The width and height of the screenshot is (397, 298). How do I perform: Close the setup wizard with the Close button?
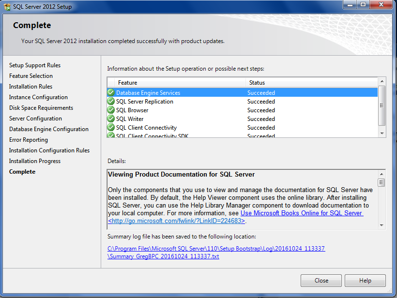click(321, 281)
